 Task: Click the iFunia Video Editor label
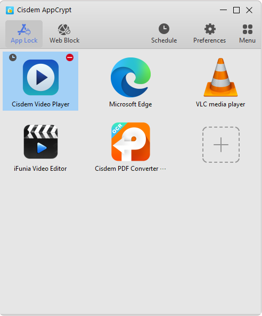tap(40, 169)
